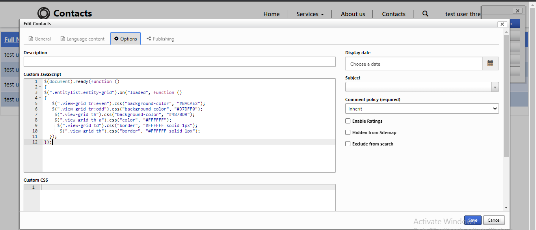Click the Contacts site logo icon
The width and height of the screenshot is (536, 230).
44,13
